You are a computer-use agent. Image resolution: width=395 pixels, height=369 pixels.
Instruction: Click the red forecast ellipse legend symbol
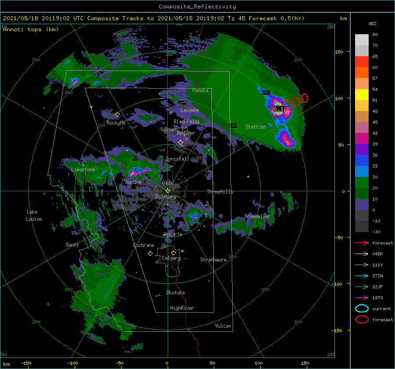point(362,319)
